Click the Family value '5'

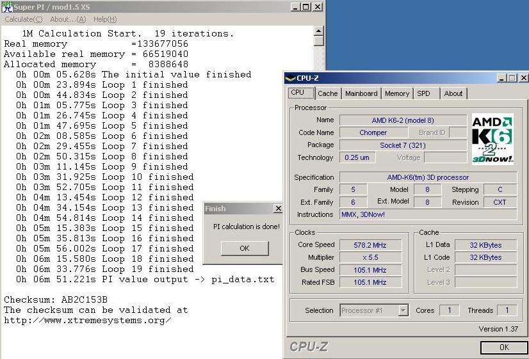coord(353,190)
